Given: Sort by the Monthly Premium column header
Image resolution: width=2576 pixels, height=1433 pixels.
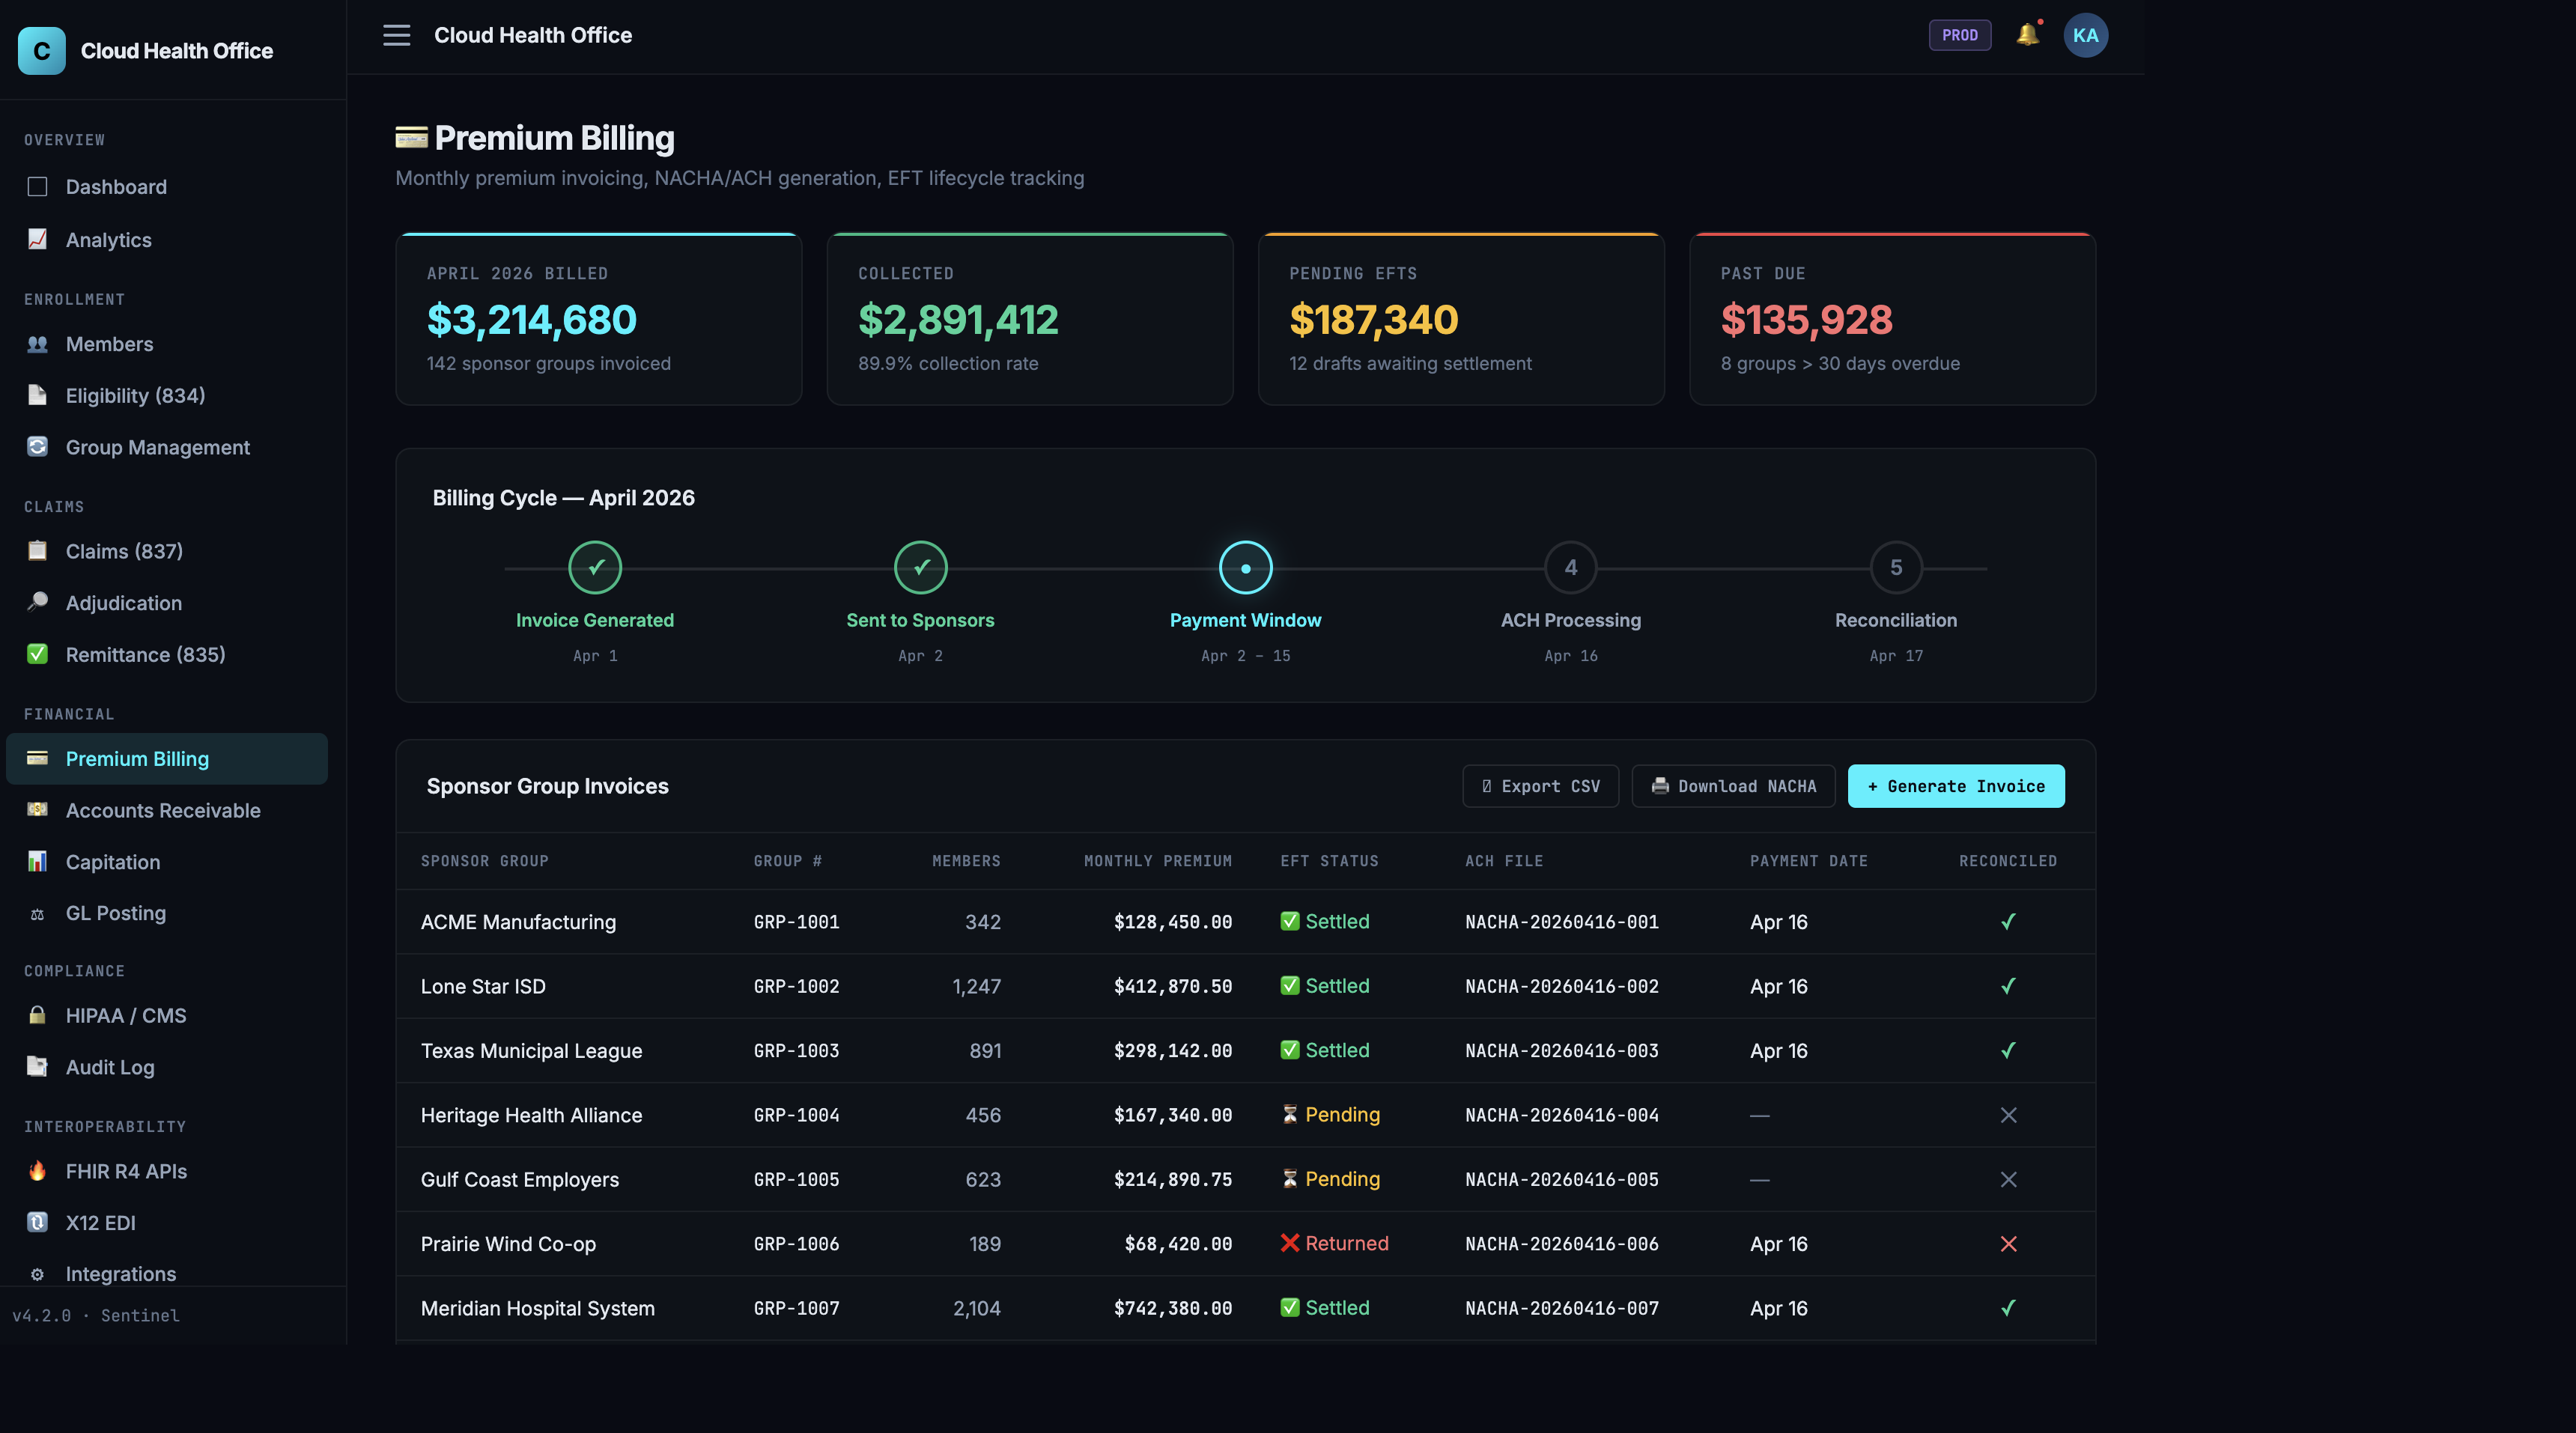Looking at the screenshot, I should 1157,861.
